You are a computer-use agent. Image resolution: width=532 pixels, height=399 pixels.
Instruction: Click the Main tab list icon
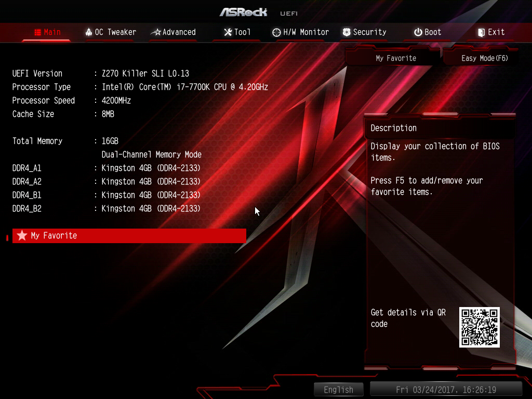(37, 32)
